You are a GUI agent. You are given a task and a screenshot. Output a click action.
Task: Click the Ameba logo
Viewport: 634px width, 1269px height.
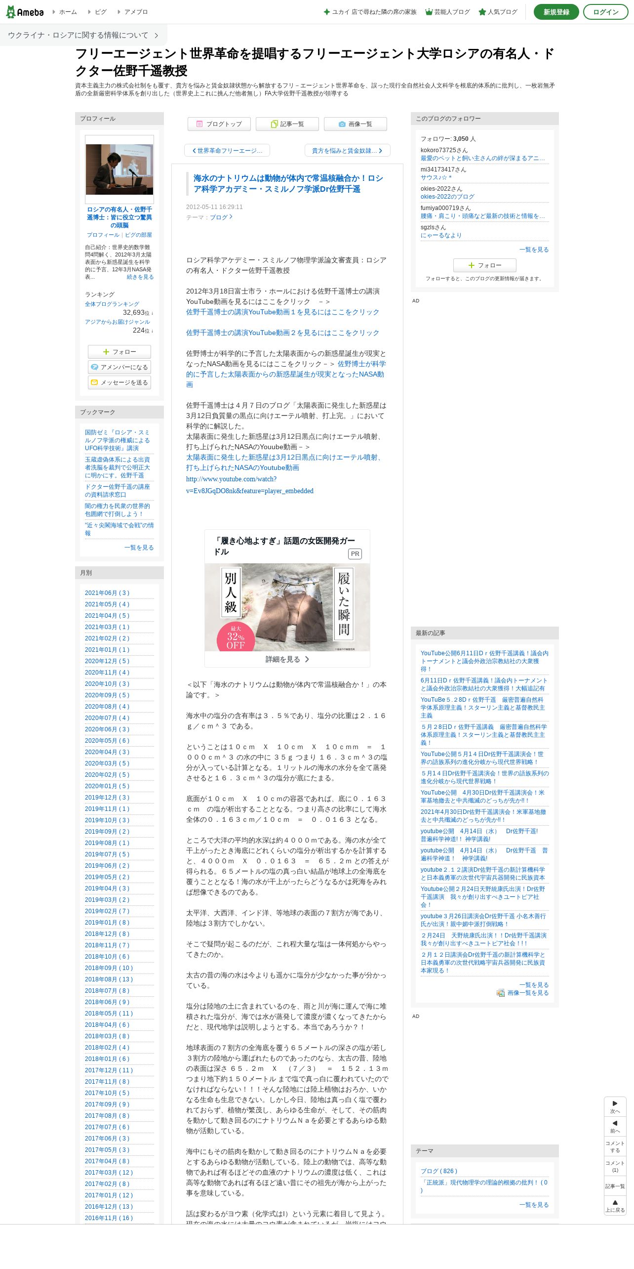tap(25, 12)
